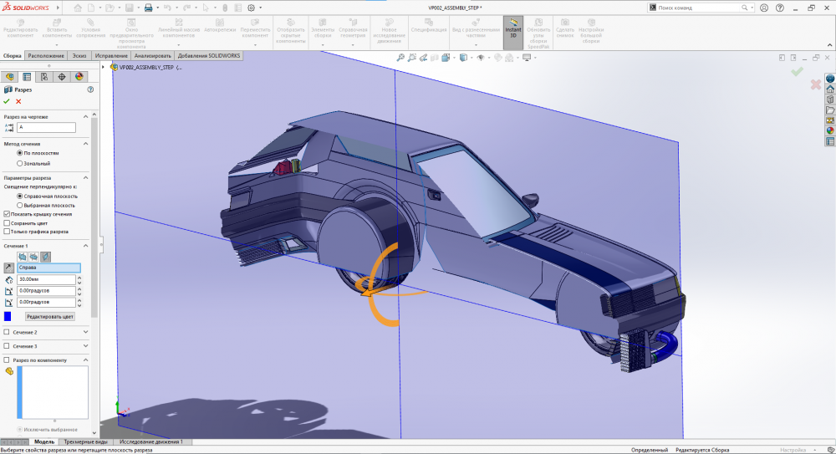Click the Zoom to Fit magnifier icon
Viewport: 836px width, 454px height.
(400, 58)
